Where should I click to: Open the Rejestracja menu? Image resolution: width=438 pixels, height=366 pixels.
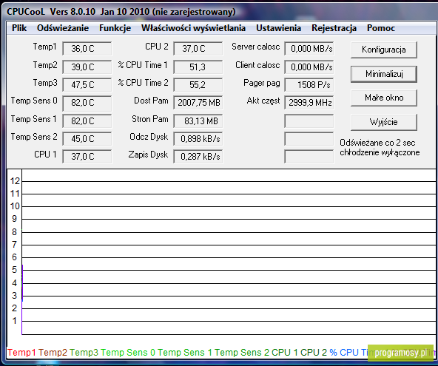(x=334, y=28)
